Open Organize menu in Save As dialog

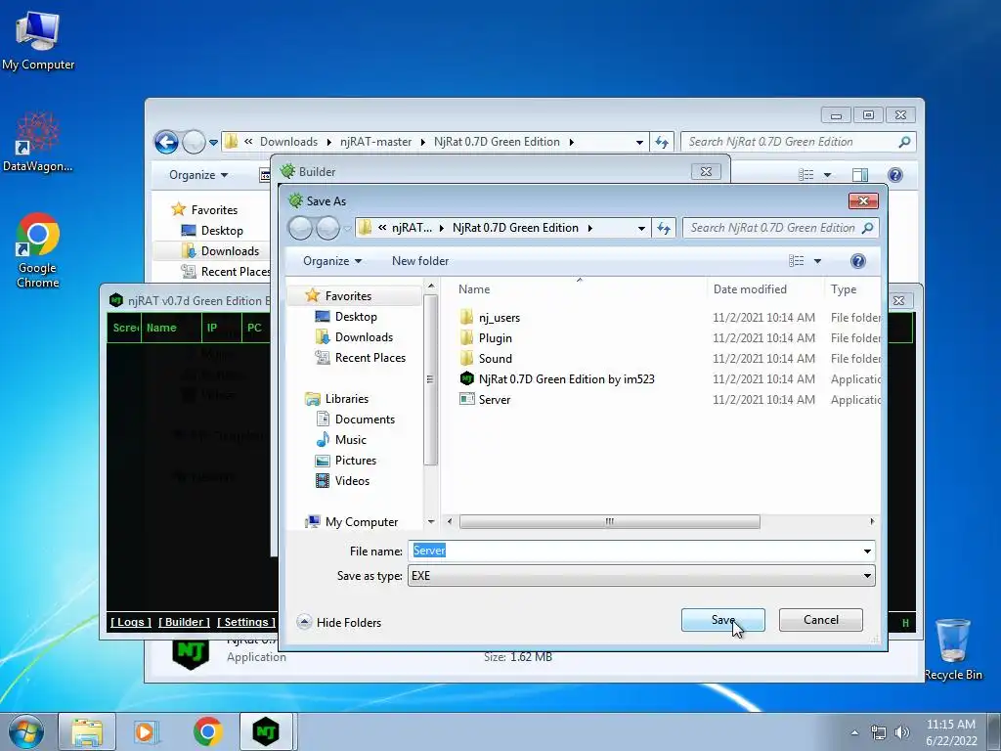(x=332, y=260)
